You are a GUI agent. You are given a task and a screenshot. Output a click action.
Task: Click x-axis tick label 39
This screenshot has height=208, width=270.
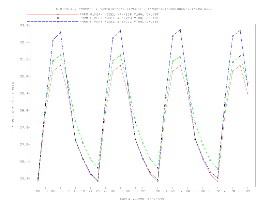(x=135, y=191)
